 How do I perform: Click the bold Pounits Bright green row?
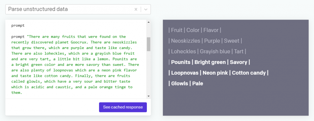[209, 62]
